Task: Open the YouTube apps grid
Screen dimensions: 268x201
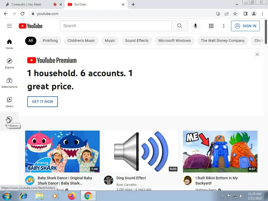Action: point(211,26)
